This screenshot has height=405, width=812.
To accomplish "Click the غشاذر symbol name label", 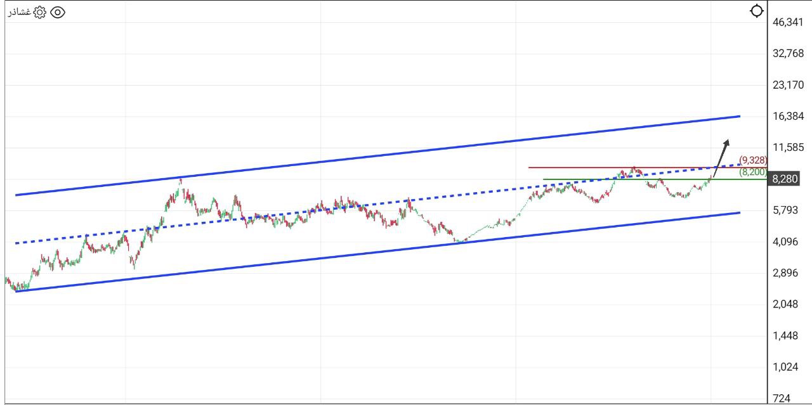I will (19, 12).
